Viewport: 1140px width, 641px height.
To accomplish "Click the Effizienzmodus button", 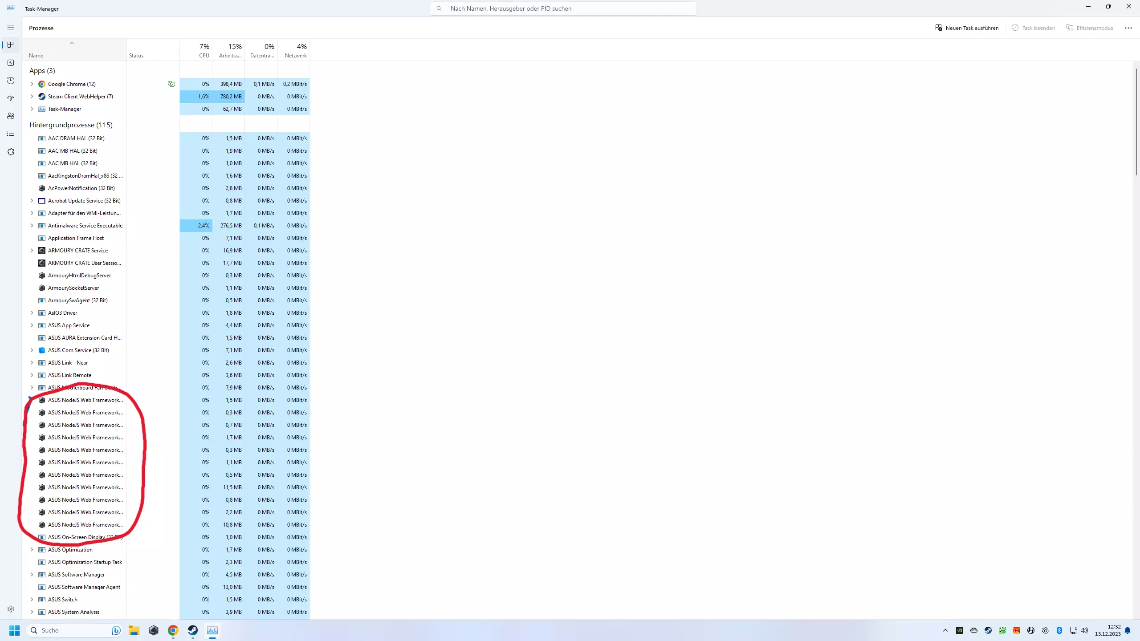I will click(x=1089, y=28).
